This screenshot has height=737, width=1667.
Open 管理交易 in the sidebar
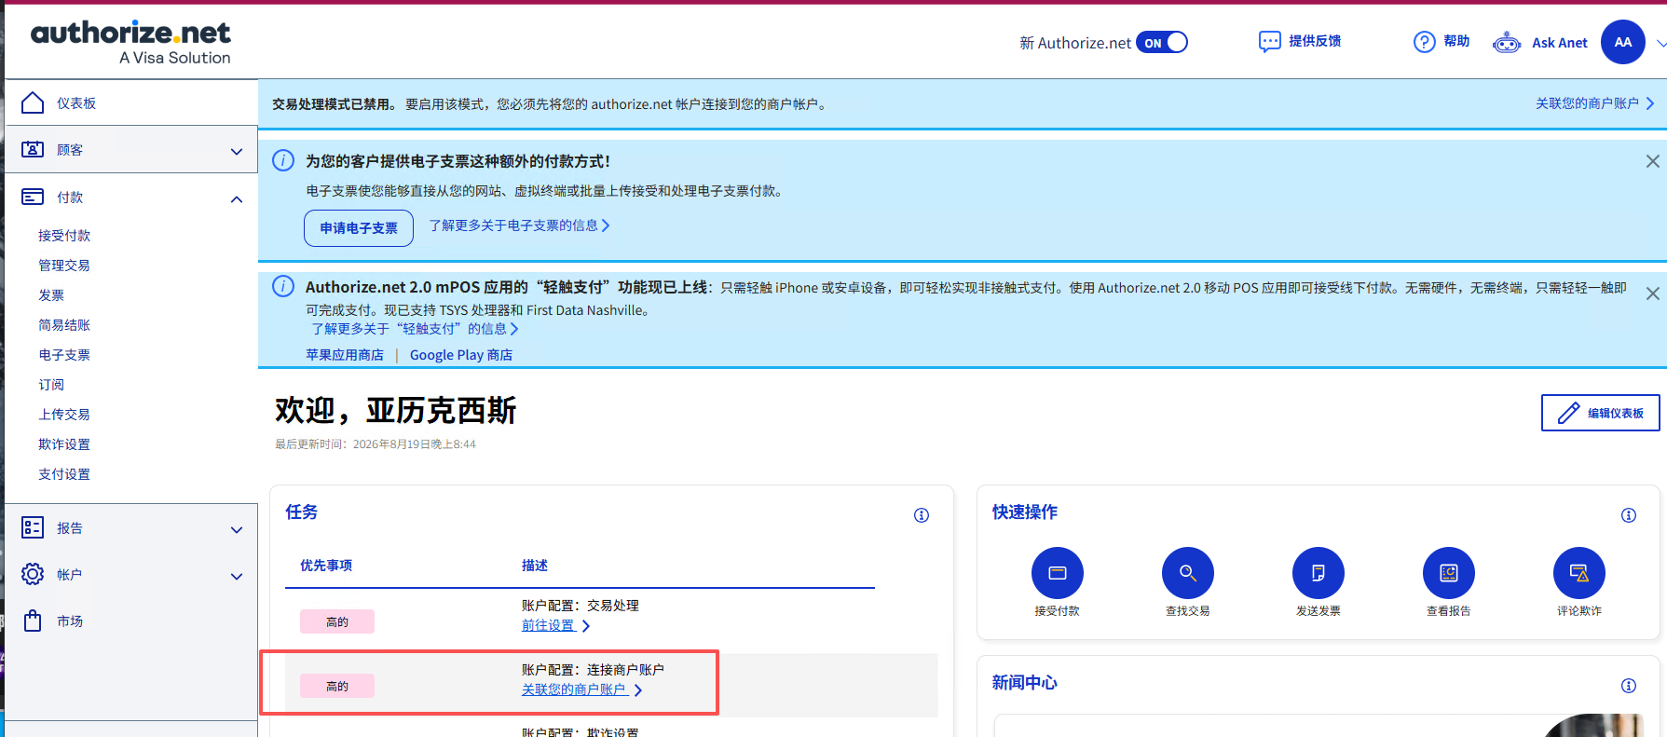coord(64,266)
